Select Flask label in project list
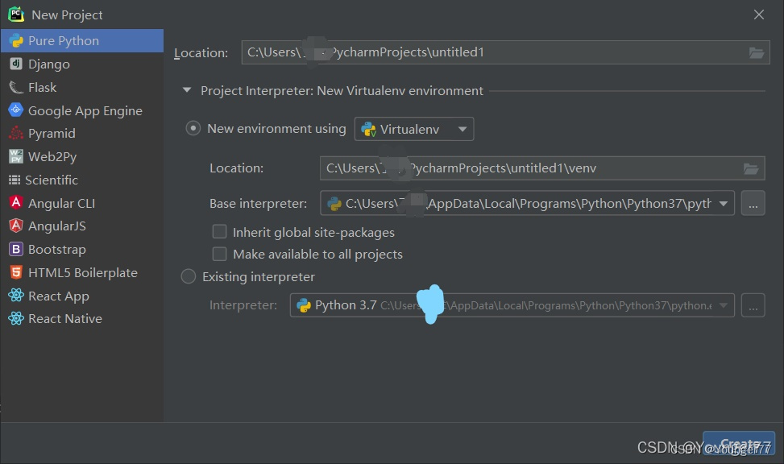 click(43, 88)
